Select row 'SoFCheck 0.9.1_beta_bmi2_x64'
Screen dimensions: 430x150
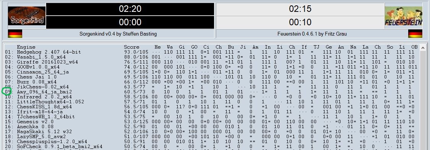tap(211, 147)
